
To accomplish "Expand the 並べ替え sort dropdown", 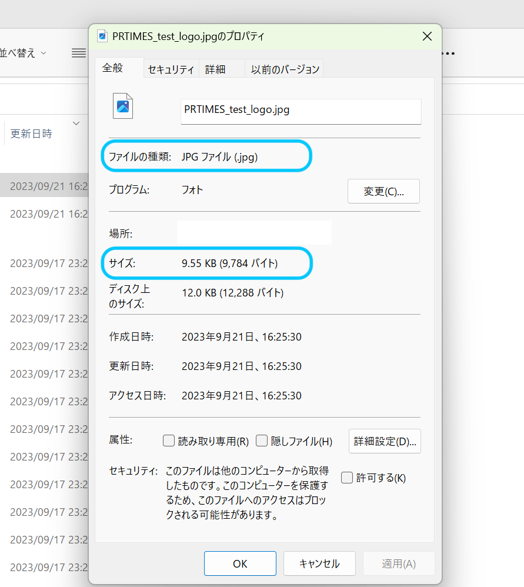I will (24, 53).
